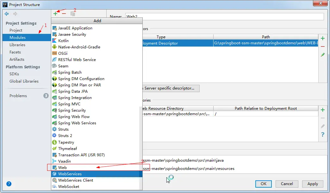The image size is (330, 193).
Task: Click the red minus remove button in toolbar
Action: pos(64,14)
